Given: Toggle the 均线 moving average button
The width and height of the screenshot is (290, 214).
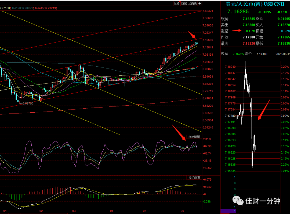Looking at the screenshot, I should (x=184, y=3).
